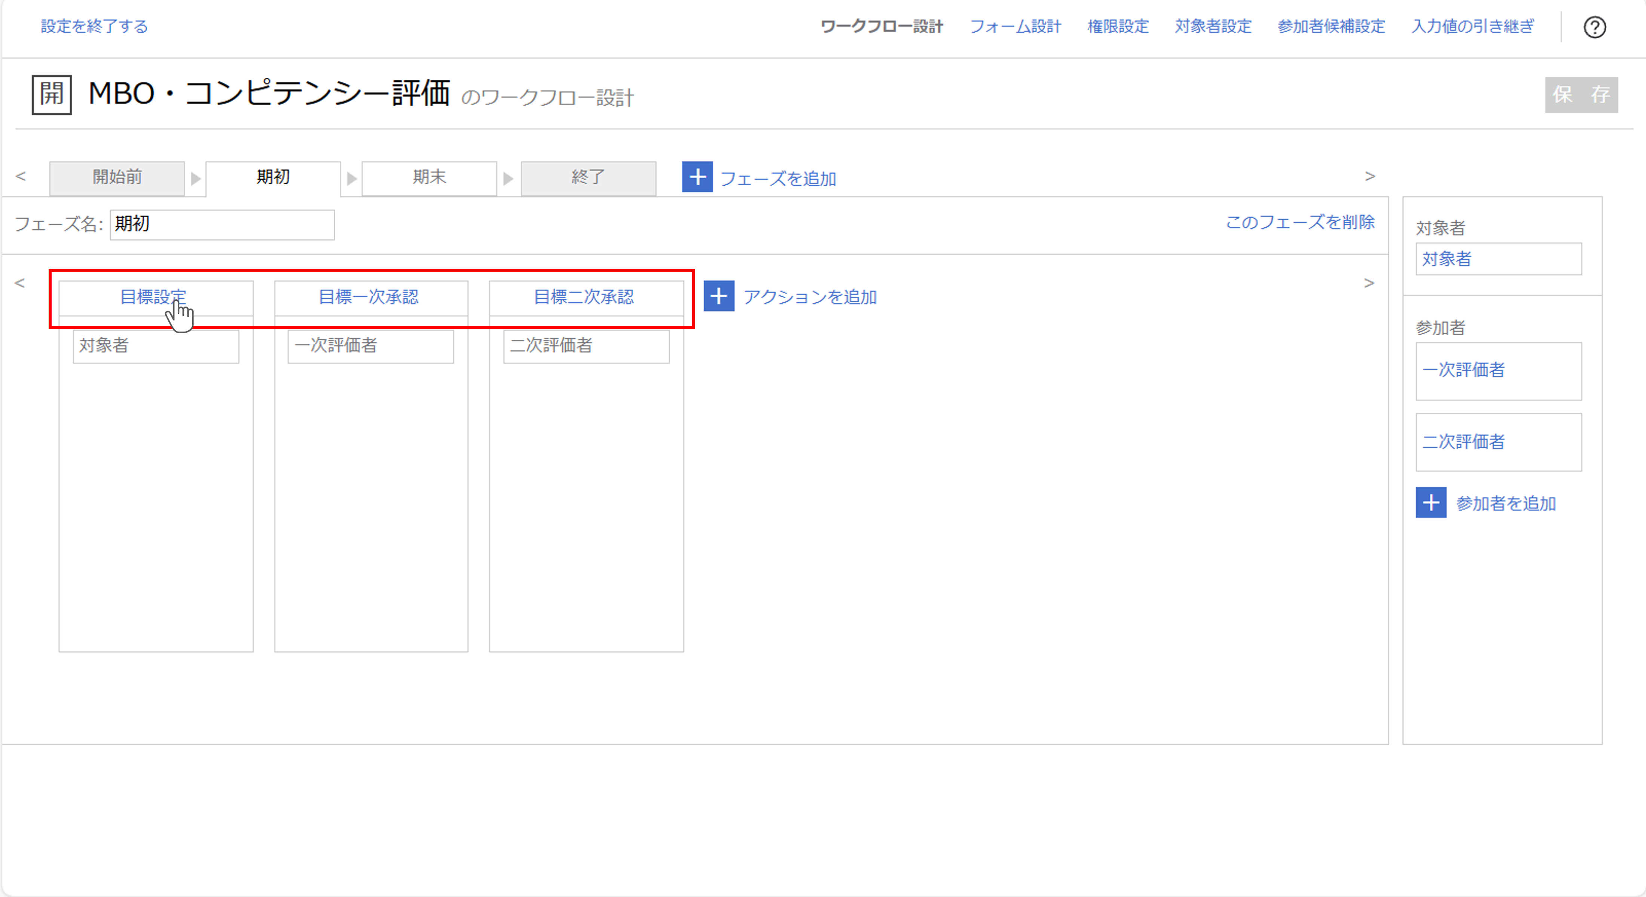This screenshot has width=1646, height=897.
Task: Click the plus icon for フェーズを追加
Action: tap(697, 177)
